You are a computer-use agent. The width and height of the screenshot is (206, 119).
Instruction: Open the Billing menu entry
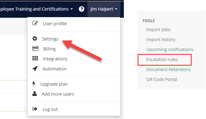pos(49,49)
